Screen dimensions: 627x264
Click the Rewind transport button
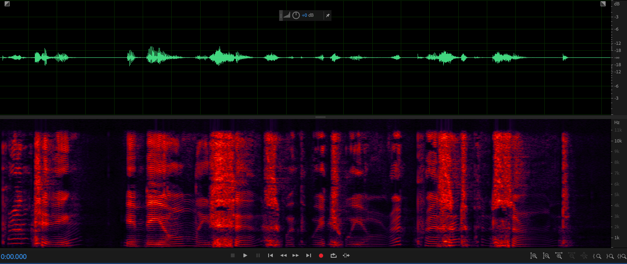coord(283,256)
